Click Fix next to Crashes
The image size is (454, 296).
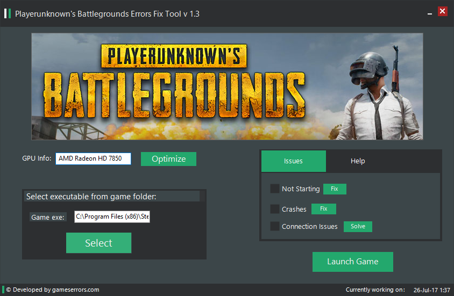324,208
